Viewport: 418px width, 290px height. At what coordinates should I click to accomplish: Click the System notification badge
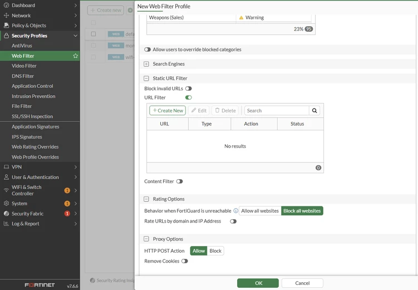pos(67,204)
